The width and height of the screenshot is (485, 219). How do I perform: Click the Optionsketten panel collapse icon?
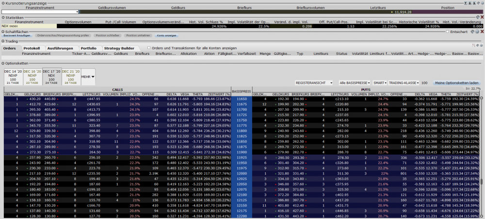point(2,63)
